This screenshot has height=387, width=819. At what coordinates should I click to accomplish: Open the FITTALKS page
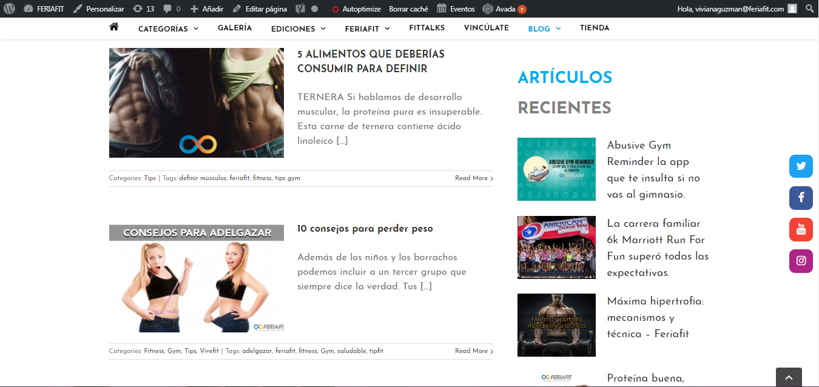(427, 28)
